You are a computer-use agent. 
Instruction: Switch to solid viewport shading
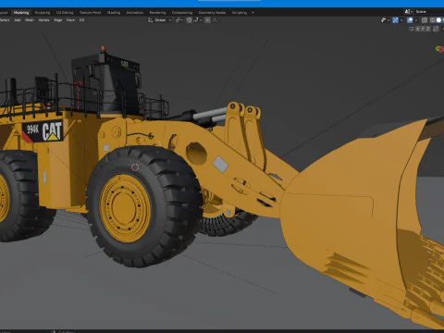point(438,20)
